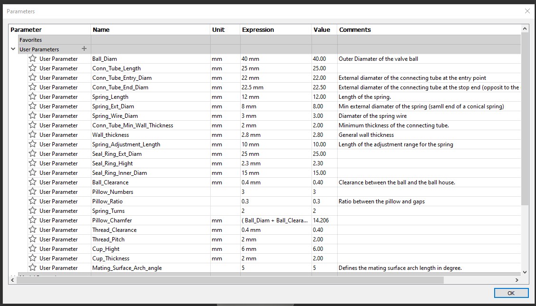Click the Unit column header
The width and height of the screenshot is (536, 306).
[x=225, y=30]
